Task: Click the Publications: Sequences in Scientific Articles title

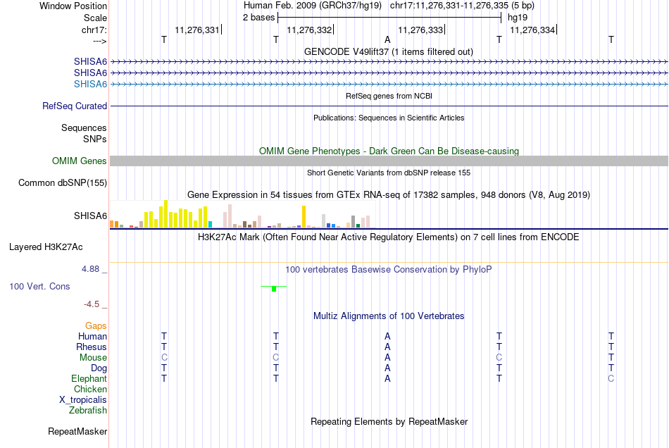Action: [x=389, y=118]
